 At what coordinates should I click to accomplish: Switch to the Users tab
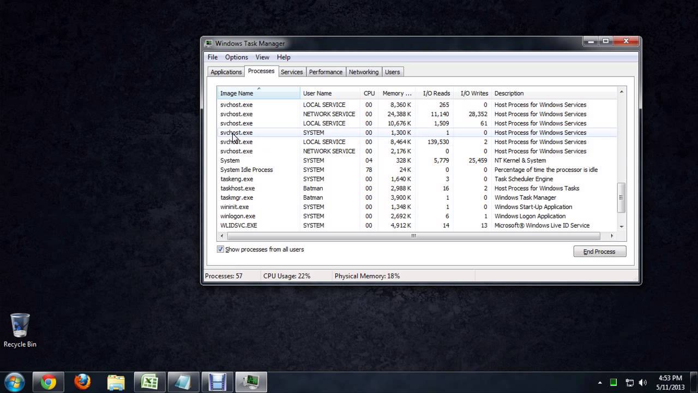pos(393,72)
